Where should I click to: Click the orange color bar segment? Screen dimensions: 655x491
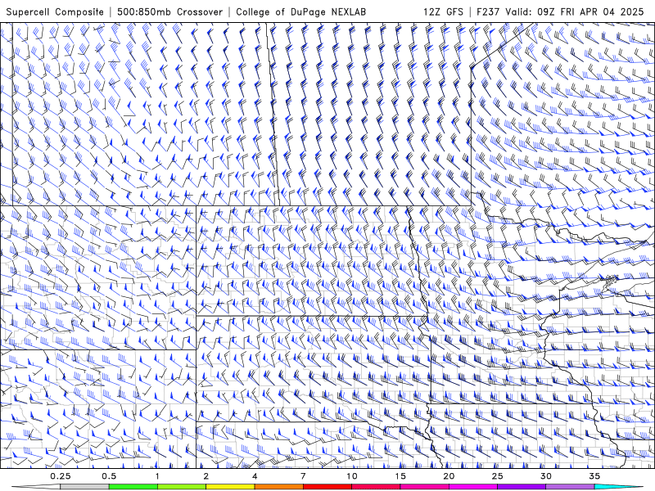[x=278, y=487]
